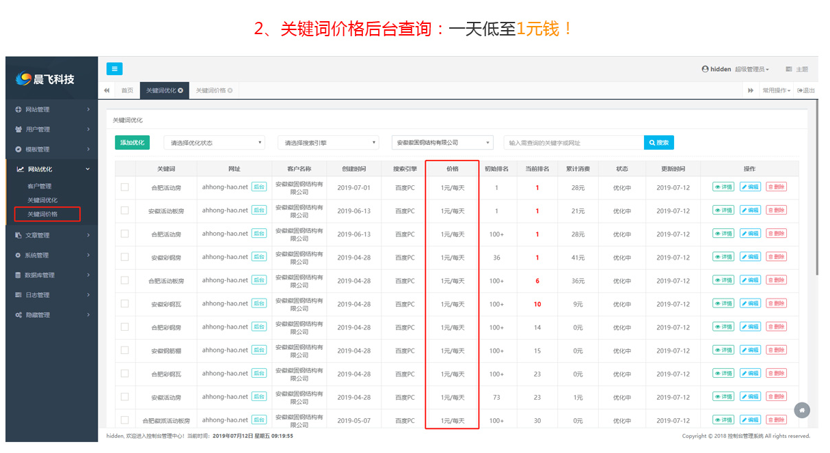Click 编辑 on the 合肥彩钢房 row

click(750, 327)
